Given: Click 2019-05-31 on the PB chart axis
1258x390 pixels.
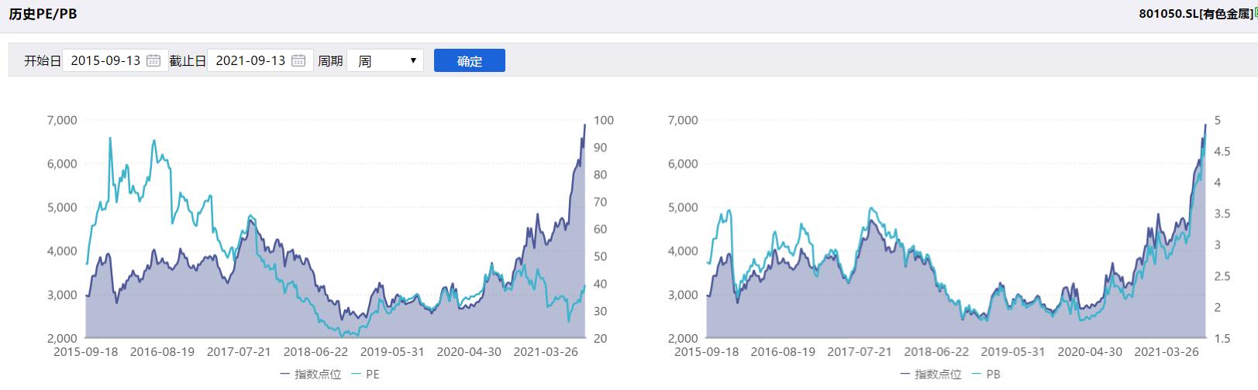Looking at the screenshot, I should pos(1012,352).
